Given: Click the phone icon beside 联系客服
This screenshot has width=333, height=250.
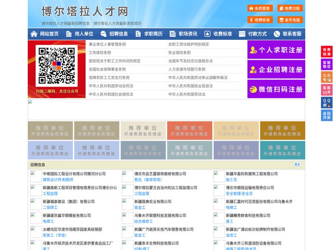Looking at the screenshot, I should [277, 34].
